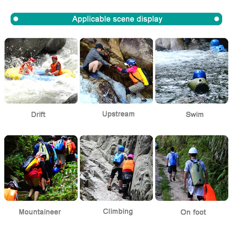
Task: Click the right white dot on banner
Action: point(217,19)
